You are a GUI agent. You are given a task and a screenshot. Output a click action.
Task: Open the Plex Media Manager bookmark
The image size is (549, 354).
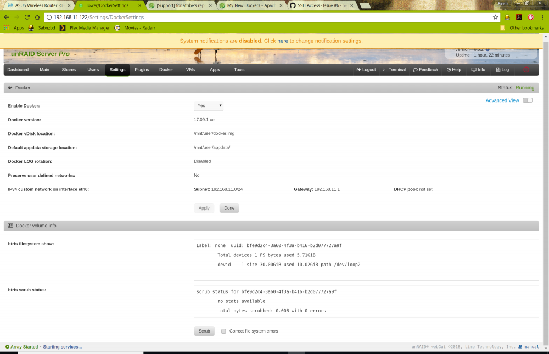click(x=85, y=27)
